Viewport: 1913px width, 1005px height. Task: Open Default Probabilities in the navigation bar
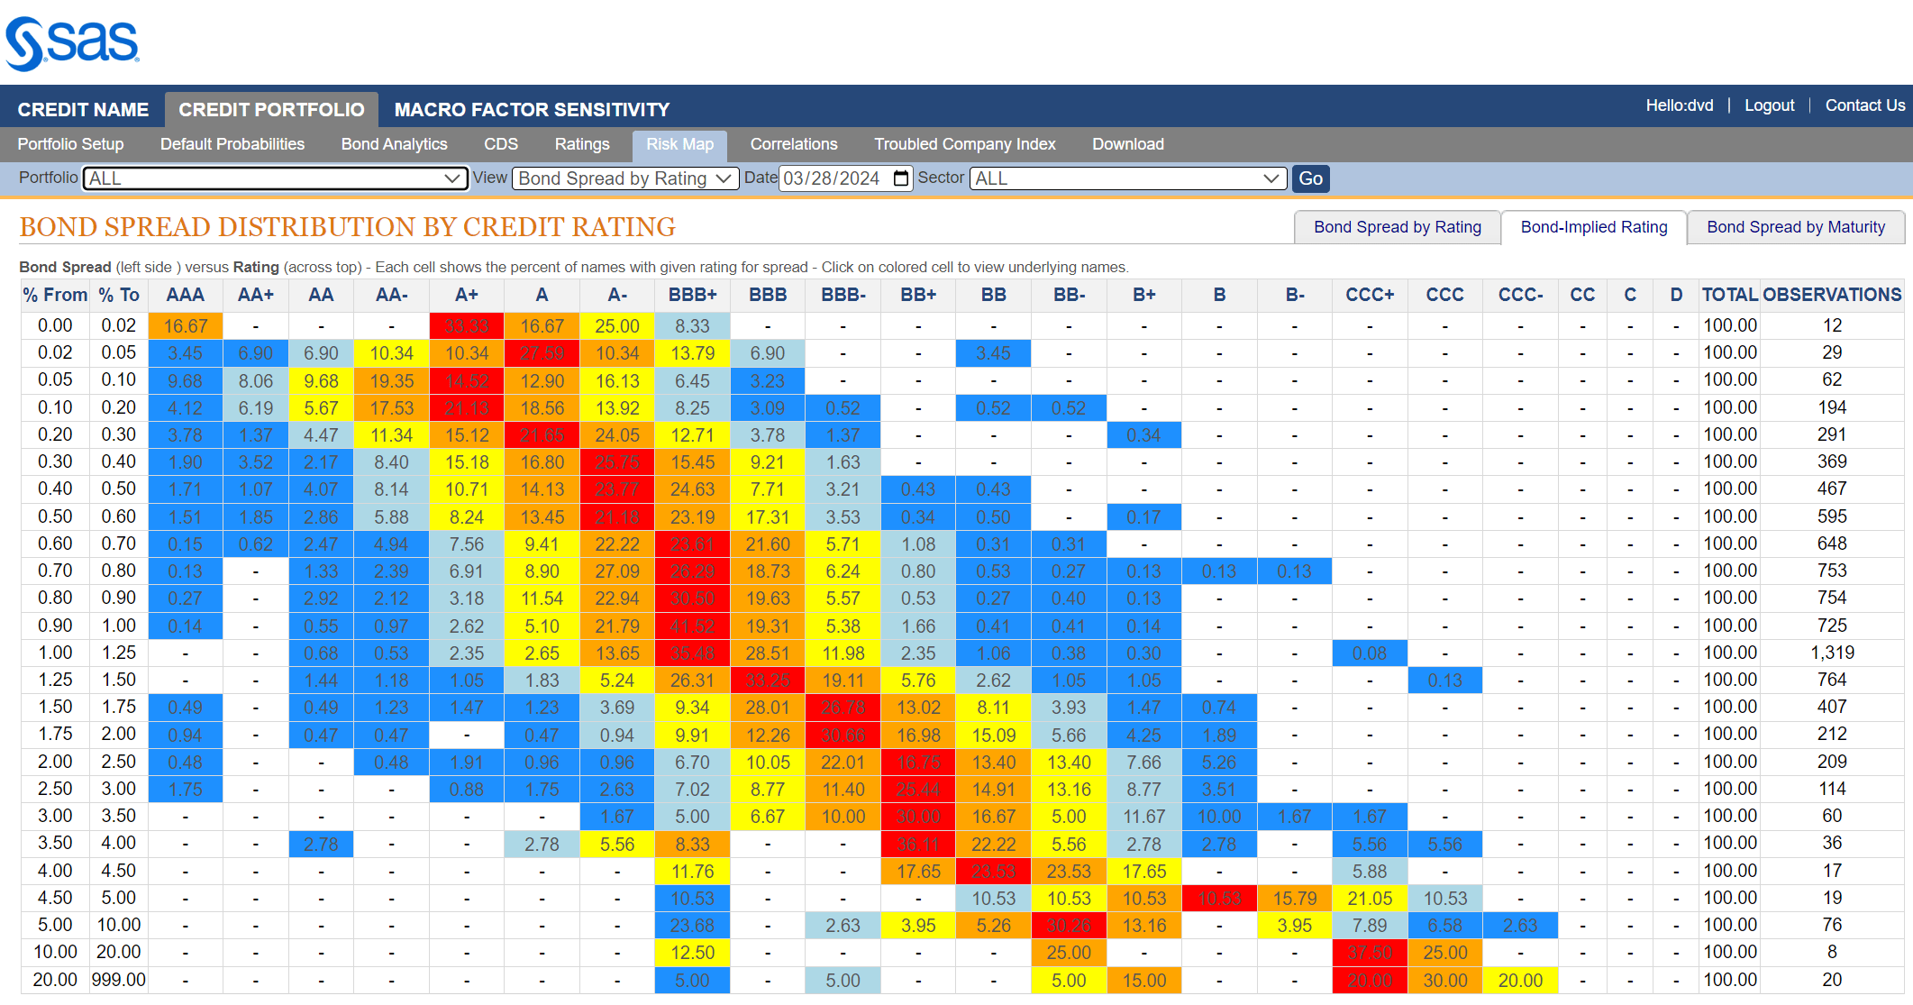click(x=232, y=144)
